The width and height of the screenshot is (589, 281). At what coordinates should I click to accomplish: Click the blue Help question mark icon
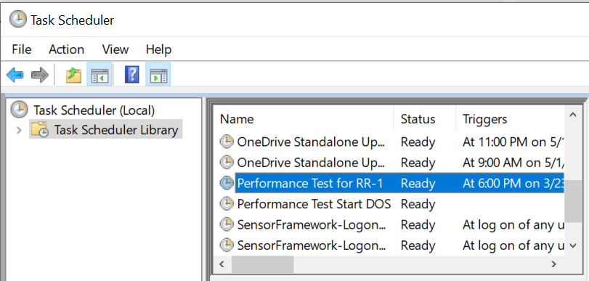[132, 74]
